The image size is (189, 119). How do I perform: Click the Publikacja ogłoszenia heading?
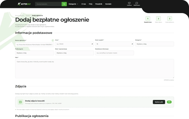coord(32,116)
